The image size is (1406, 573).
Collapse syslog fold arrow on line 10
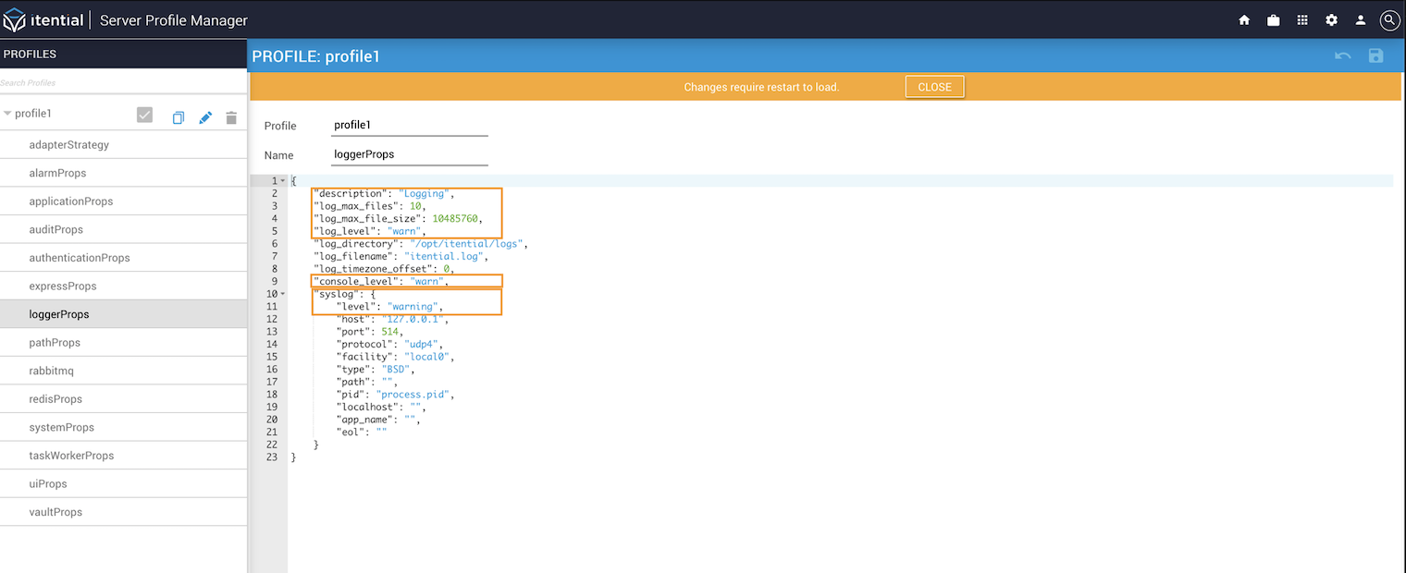[x=283, y=294]
